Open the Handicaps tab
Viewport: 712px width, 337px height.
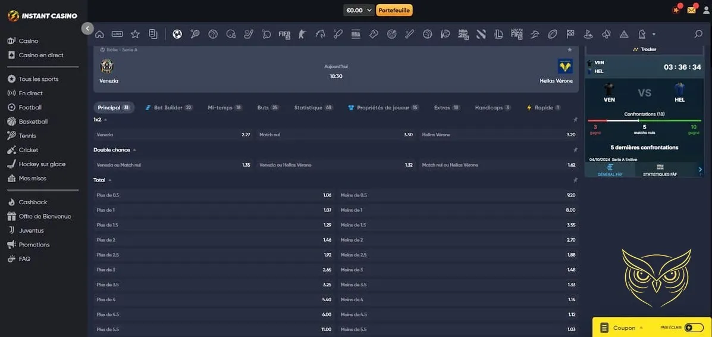pyautogui.click(x=493, y=108)
